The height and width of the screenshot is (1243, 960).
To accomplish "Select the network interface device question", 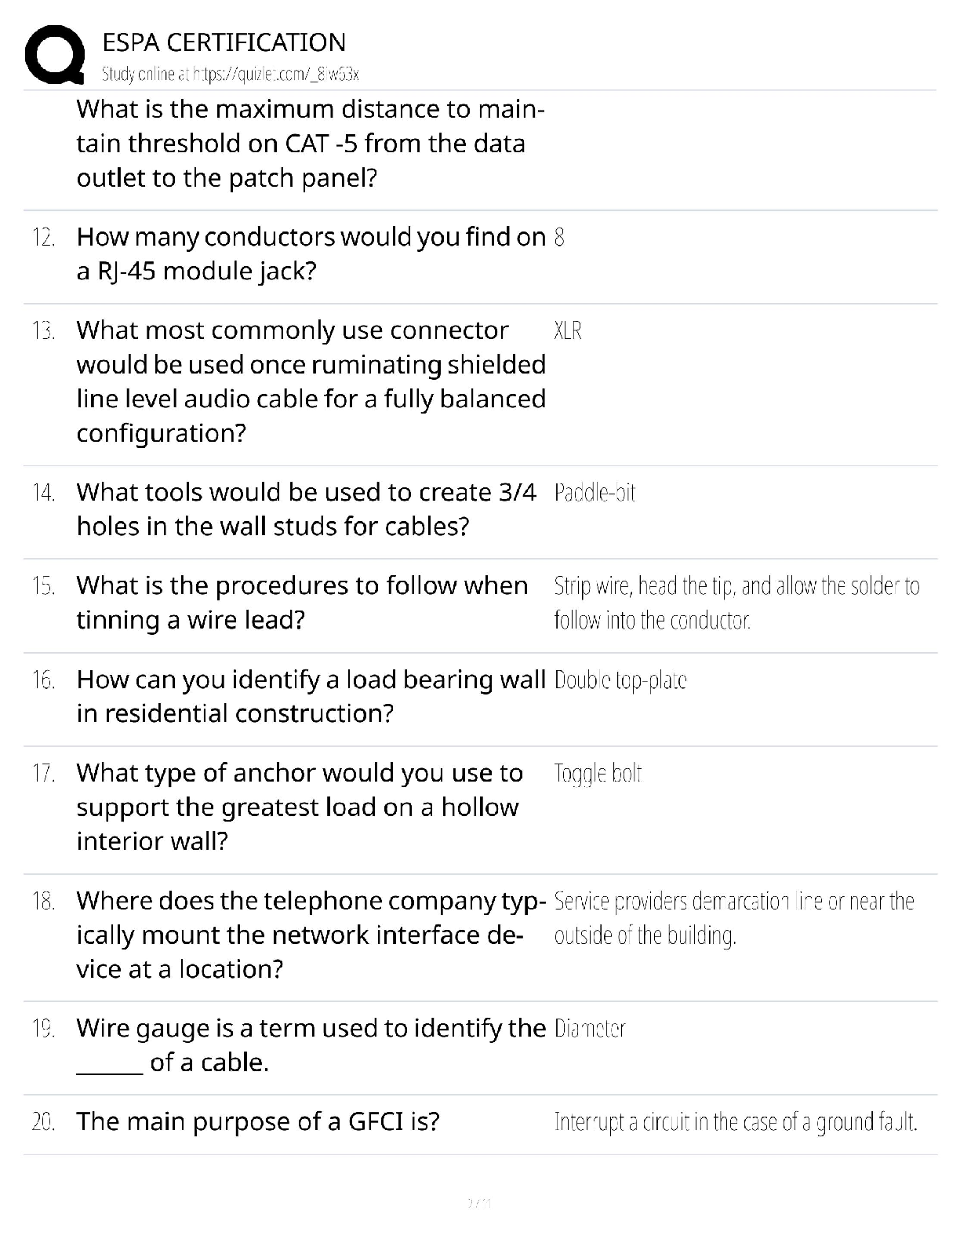I will tap(310, 935).
